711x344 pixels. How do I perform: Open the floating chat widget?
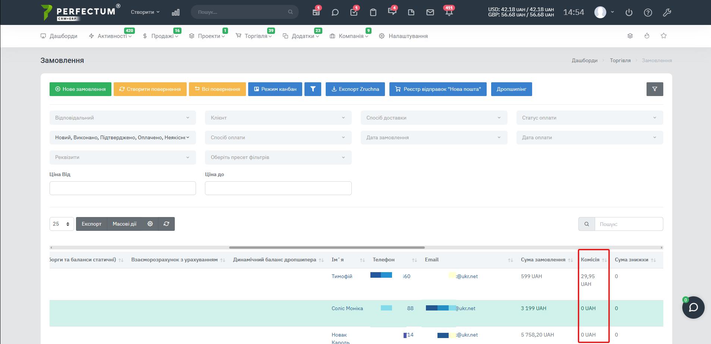[x=693, y=308]
